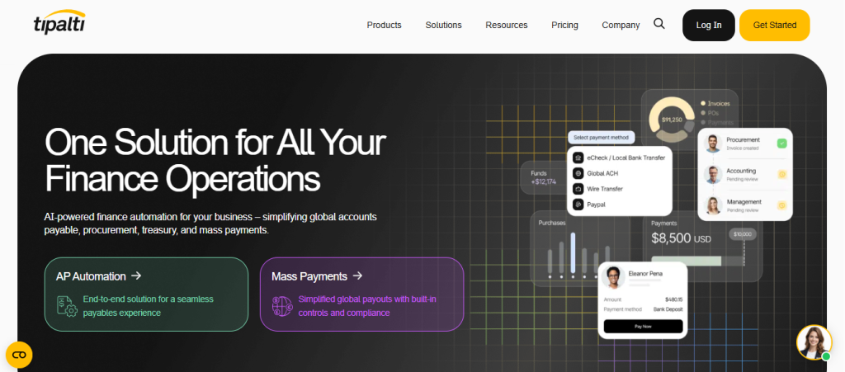Open the AP Automation card
Image resolution: width=845 pixels, height=372 pixels.
pyautogui.click(x=146, y=294)
